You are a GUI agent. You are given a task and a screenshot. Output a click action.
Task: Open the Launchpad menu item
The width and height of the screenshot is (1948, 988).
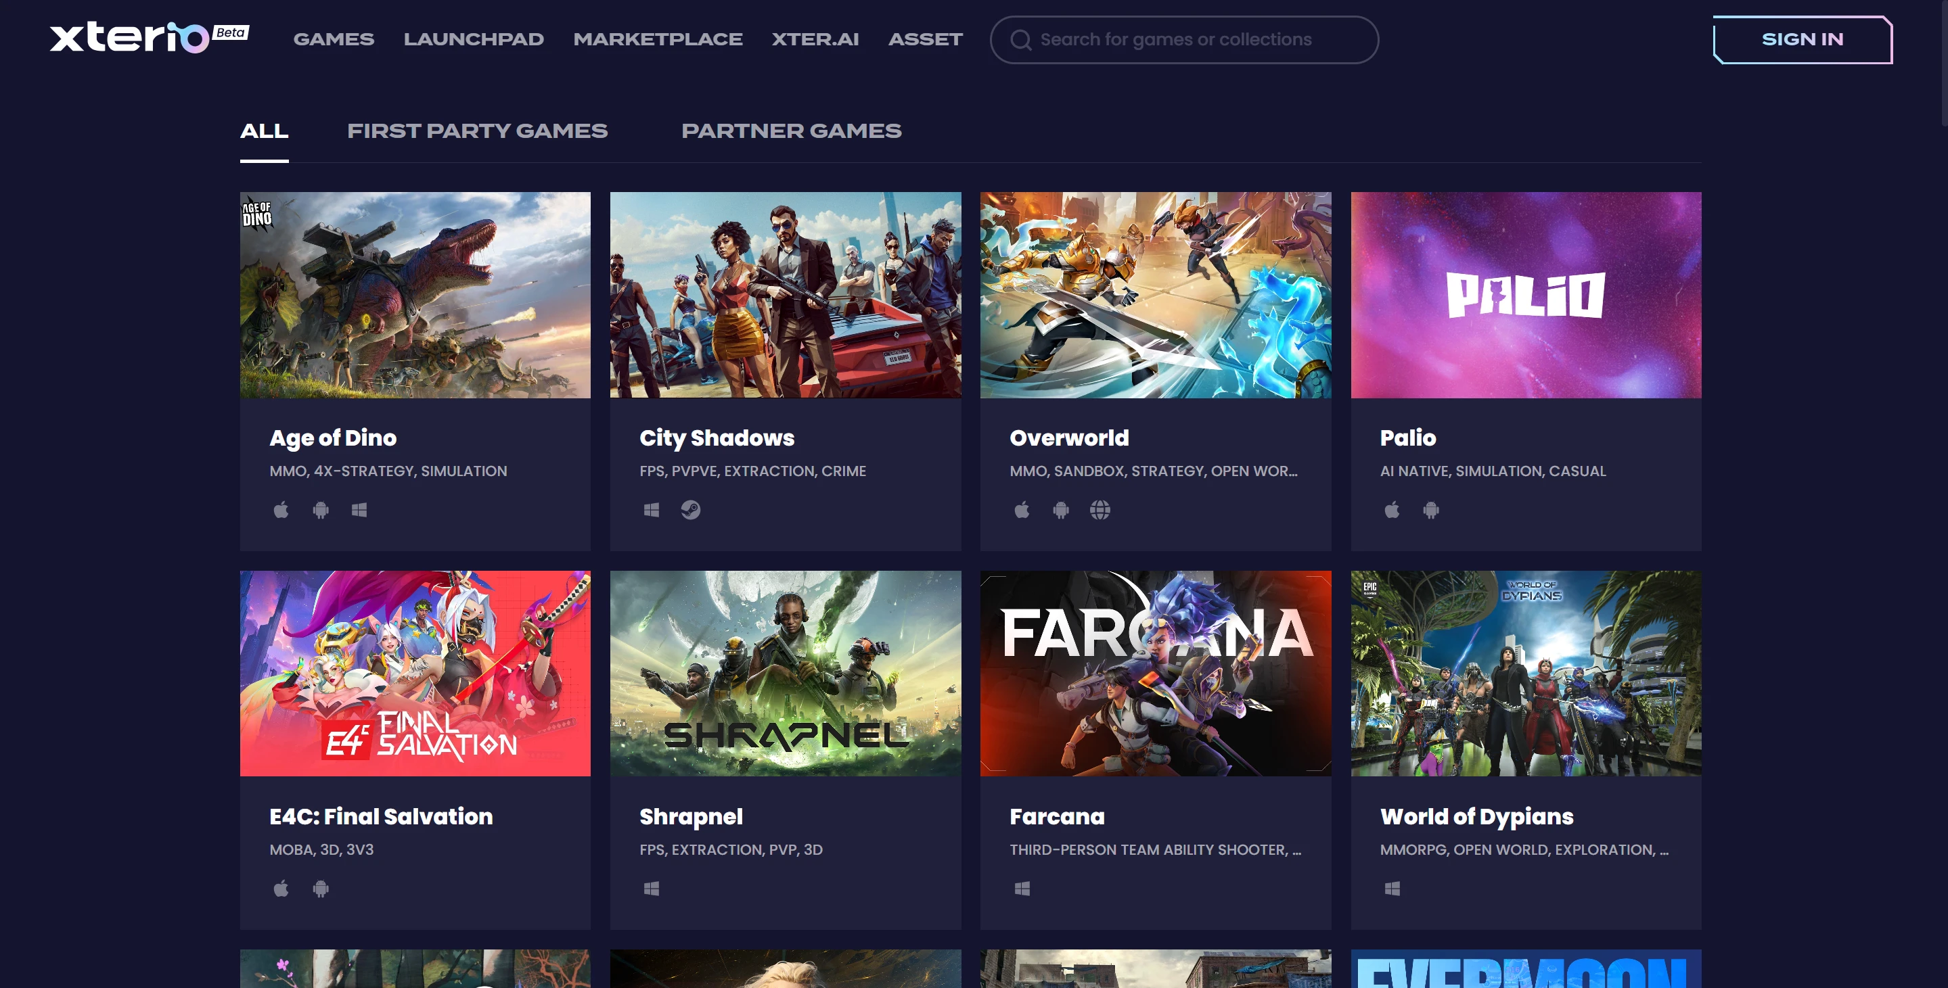point(474,39)
